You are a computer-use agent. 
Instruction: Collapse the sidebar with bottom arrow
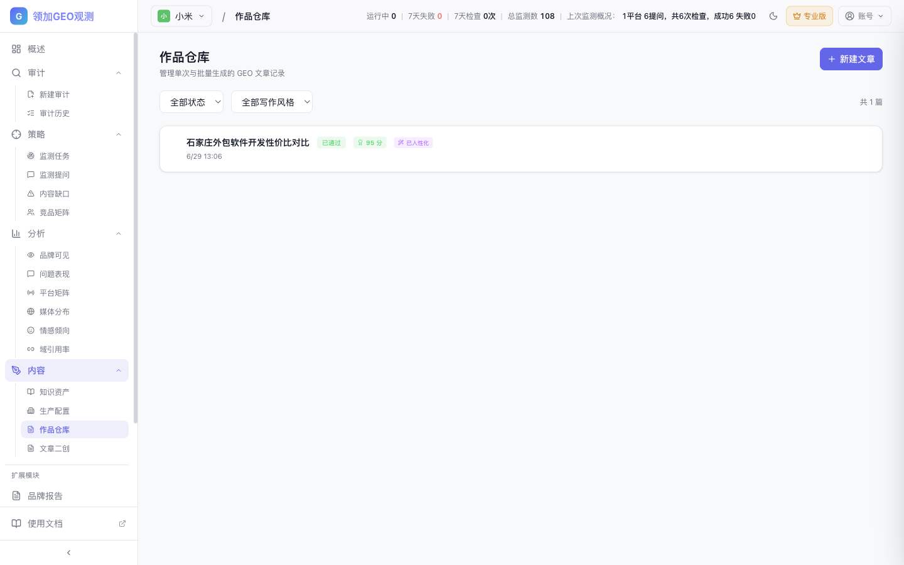click(68, 553)
